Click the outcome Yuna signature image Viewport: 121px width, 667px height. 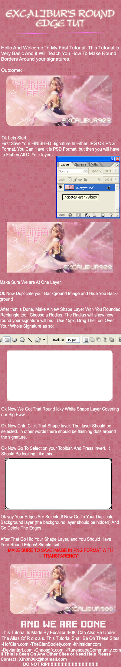tap(59, 101)
